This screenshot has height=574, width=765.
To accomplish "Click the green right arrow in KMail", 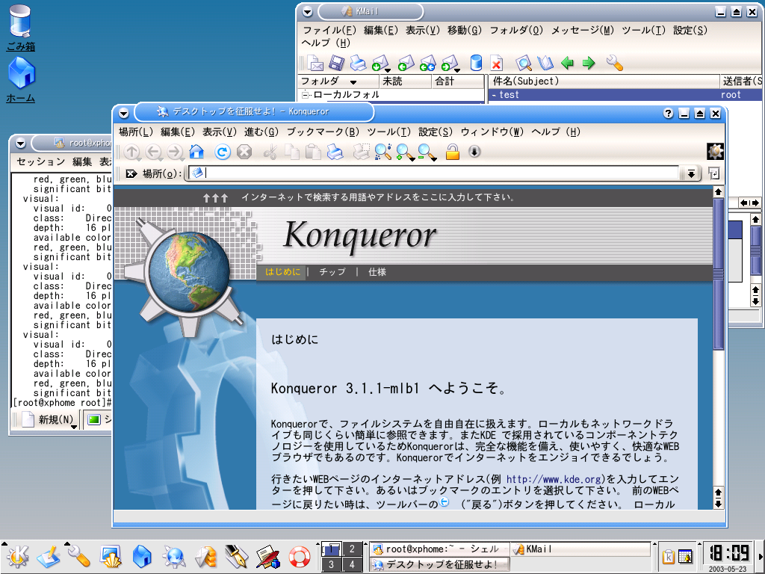I will coord(589,63).
